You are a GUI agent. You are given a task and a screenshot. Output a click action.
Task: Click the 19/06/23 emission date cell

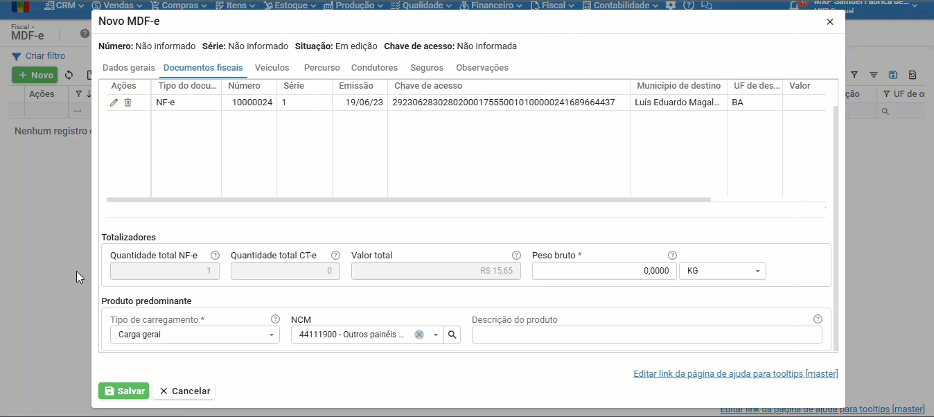(360, 103)
